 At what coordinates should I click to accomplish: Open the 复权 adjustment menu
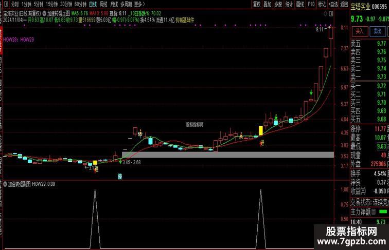[x=257, y=4]
